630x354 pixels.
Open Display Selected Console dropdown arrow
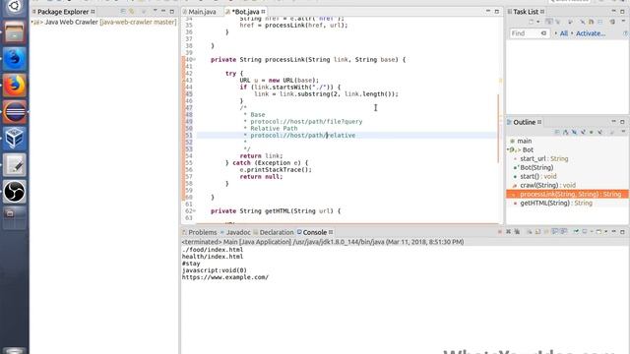[592, 232]
